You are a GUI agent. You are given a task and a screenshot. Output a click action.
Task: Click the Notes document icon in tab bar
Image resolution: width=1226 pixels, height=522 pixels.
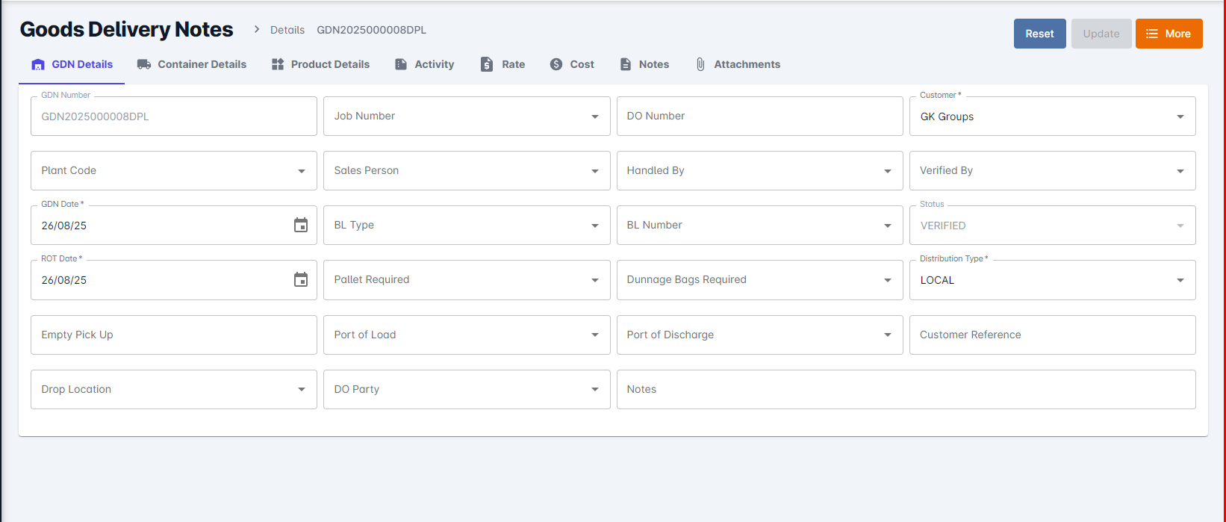point(626,64)
